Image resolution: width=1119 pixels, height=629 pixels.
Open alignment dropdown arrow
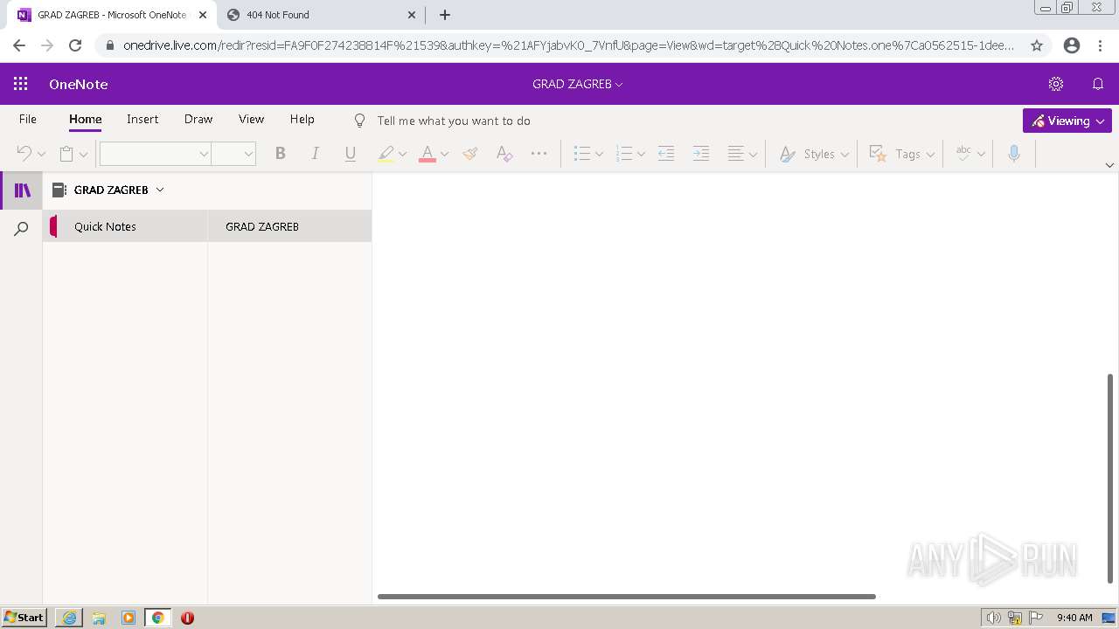tap(753, 154)
